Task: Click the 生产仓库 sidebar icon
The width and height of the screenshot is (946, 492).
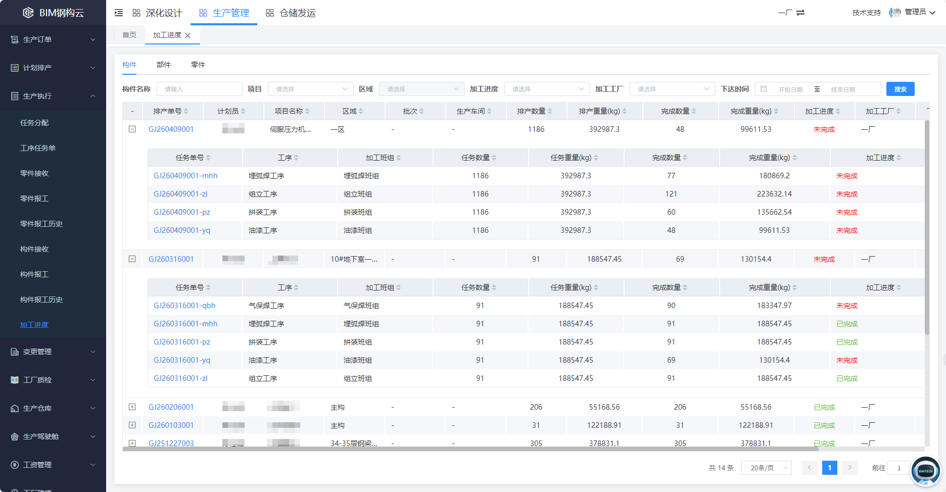Action: click(15, 408)
